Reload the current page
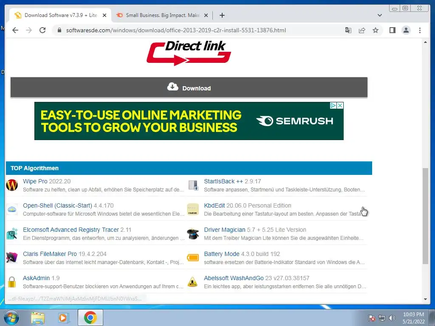Screen dimensions: 435x326 pyautogui.click(x=42, y=30)
